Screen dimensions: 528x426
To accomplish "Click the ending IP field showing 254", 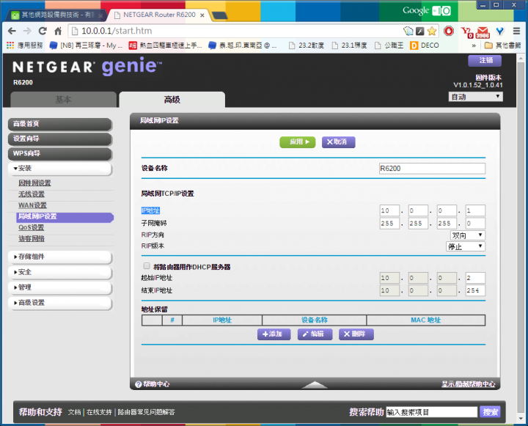I will coord(475,290).
